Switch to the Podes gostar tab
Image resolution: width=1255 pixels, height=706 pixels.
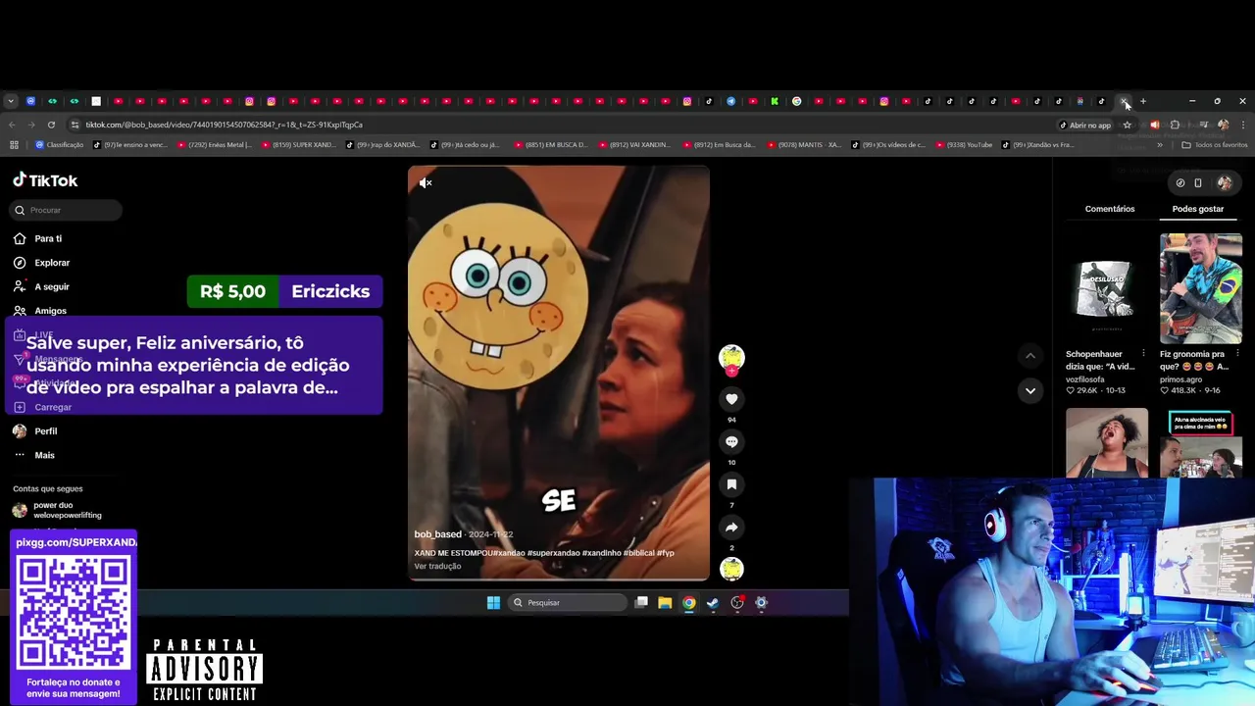click(1197, 209)
